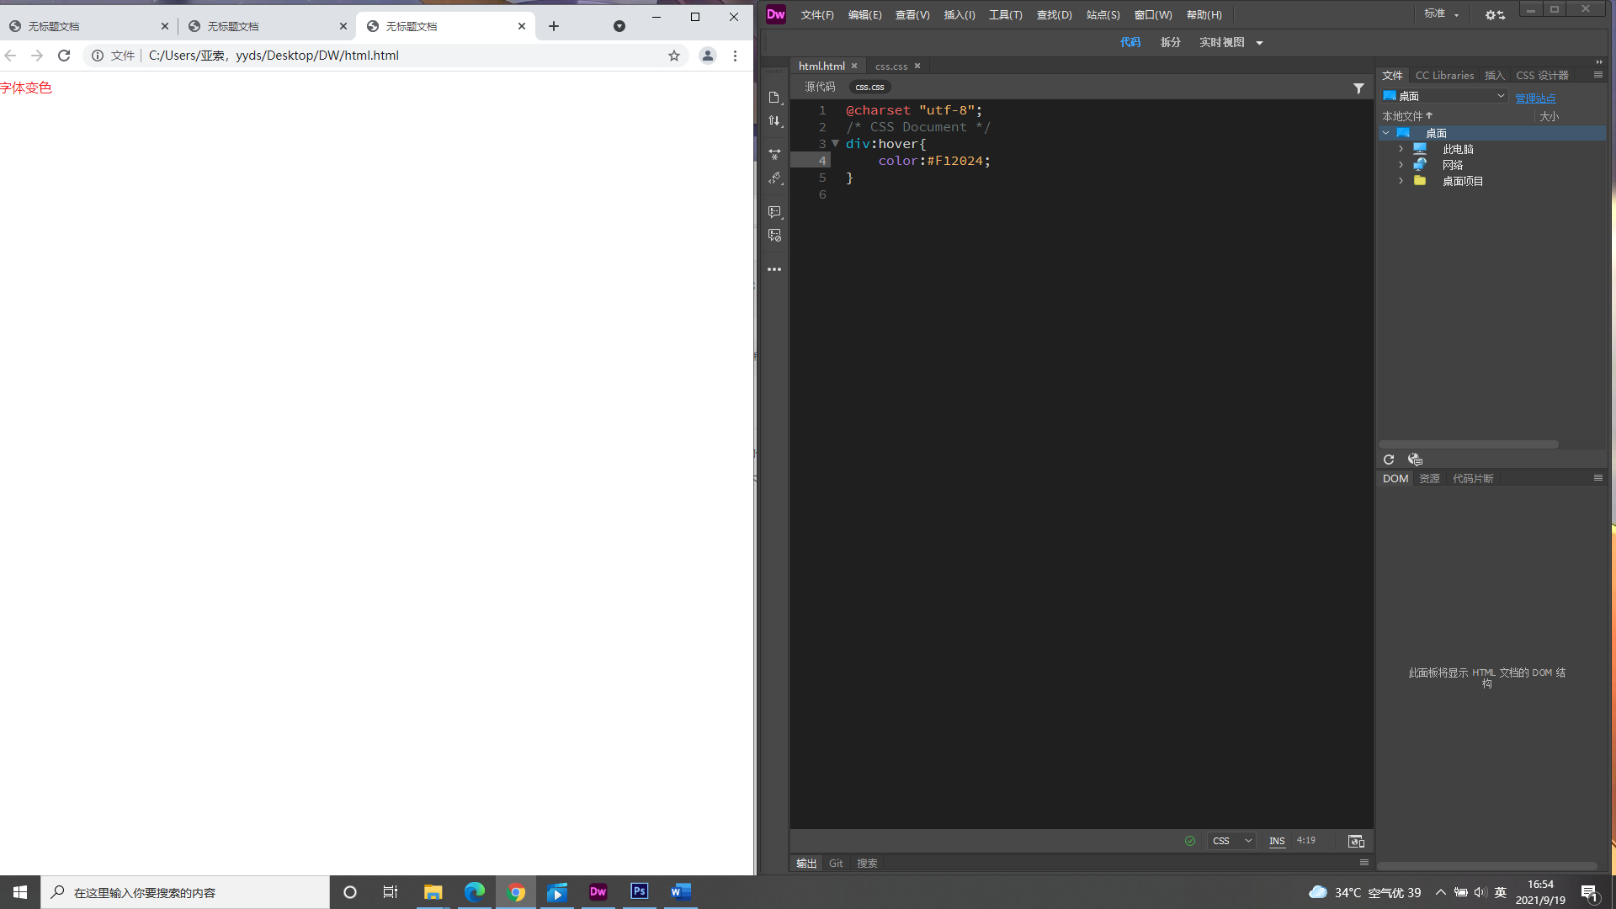The image size is (1616, 909).
Task: Switch to the 源代码 source code view
Action: (819, 87)
